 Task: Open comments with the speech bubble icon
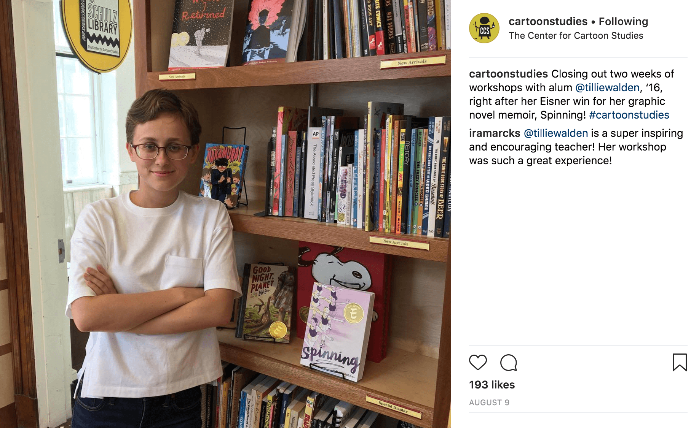tap(509, 362)
